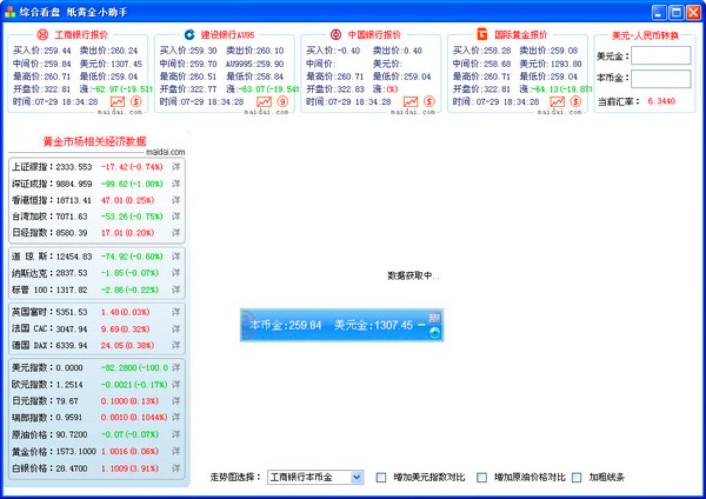Minimize the 综合看盘 window
This screenshot has height=499, width=706.
tap(660, 12)
